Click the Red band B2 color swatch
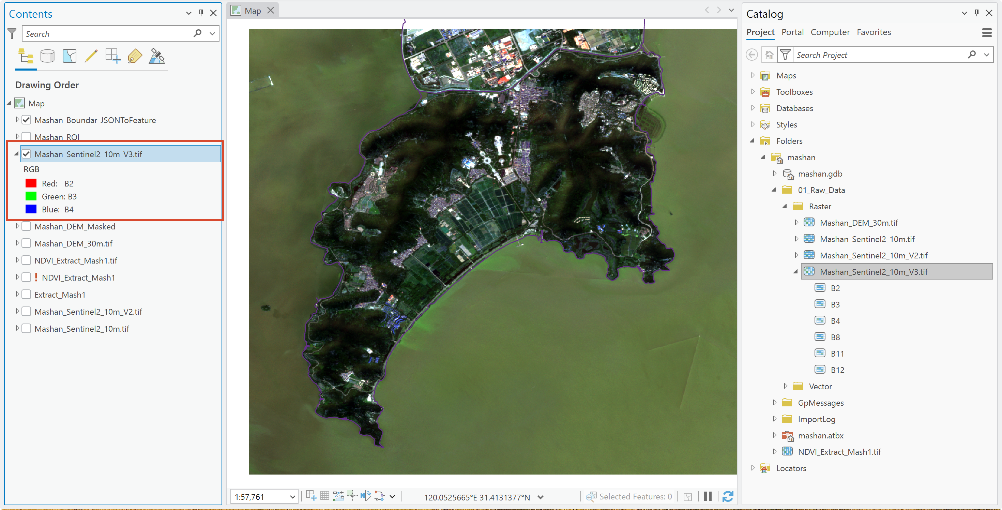This screenshot has height=510, width=1002. point(31,183)
